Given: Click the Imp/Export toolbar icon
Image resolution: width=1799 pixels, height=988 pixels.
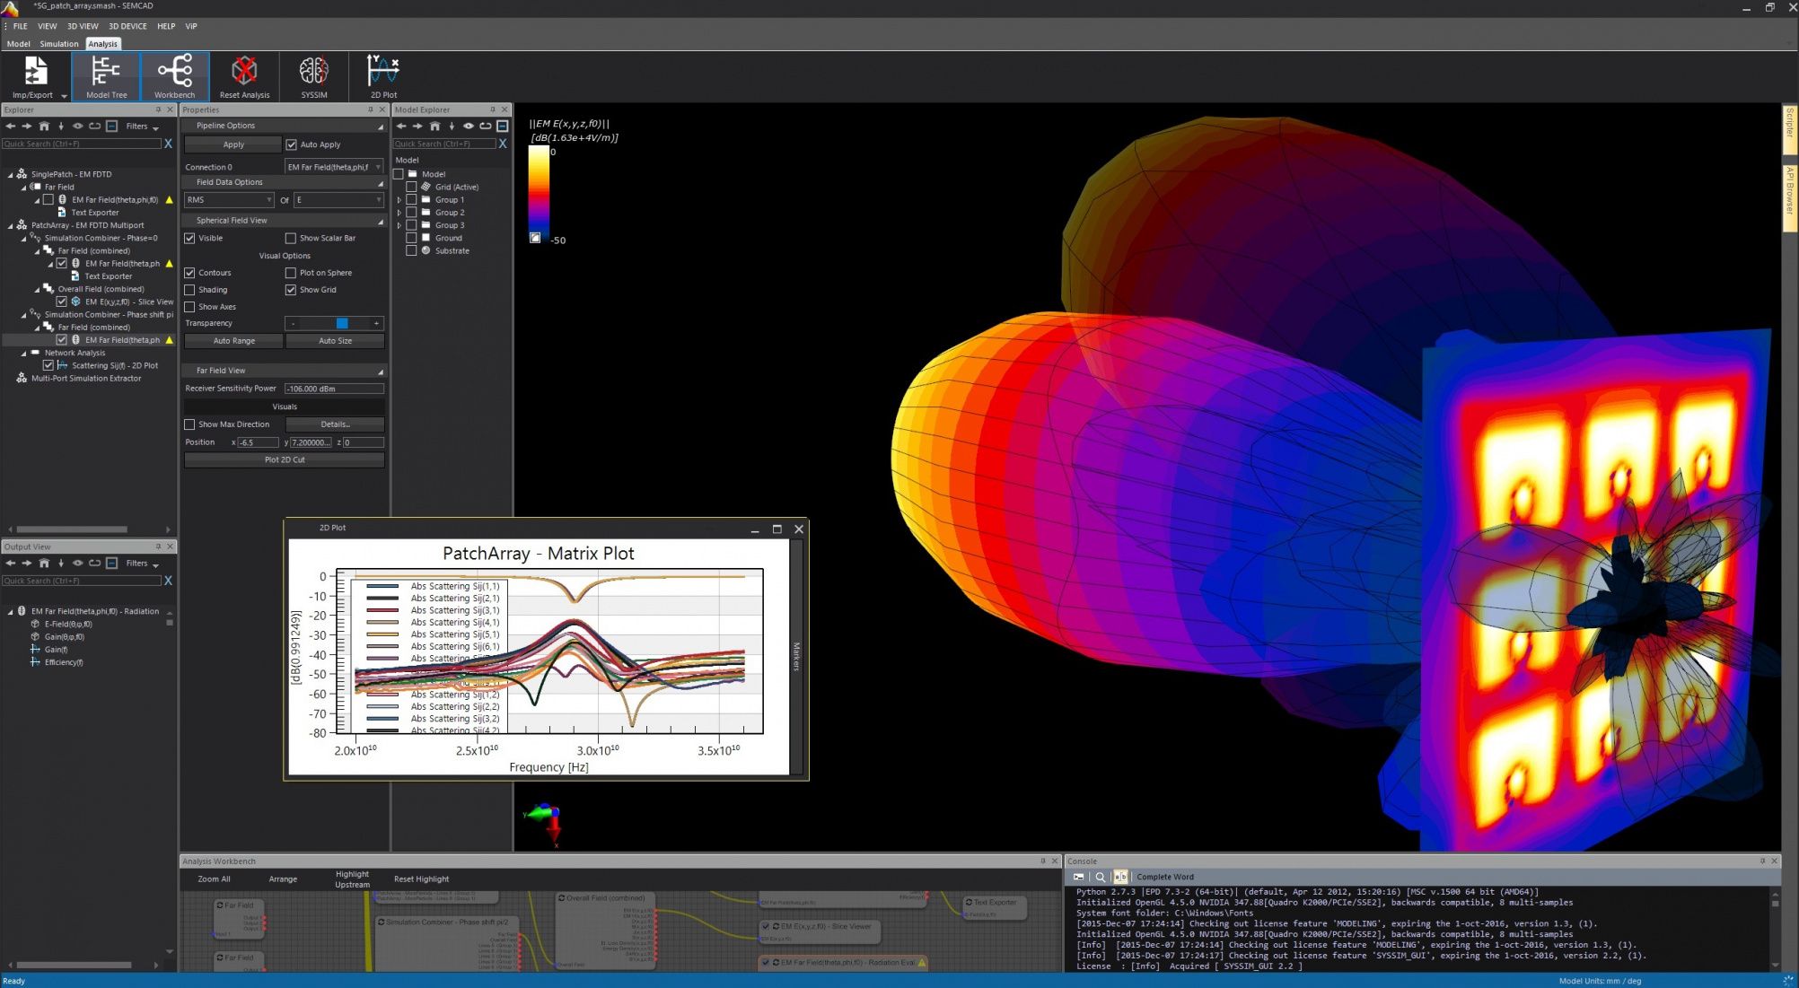Looking at the screenshot, I should 34,76.
